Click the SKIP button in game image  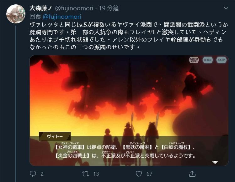point(222,60)
